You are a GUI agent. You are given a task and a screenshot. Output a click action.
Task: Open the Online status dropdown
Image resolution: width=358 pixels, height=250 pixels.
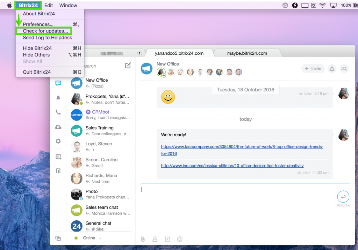click(92, 238)
